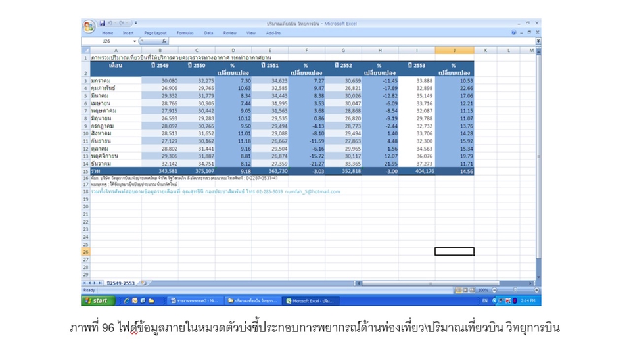Select row 15 header
This screenshot has height=355, width=631.
[x=85, y=171]
